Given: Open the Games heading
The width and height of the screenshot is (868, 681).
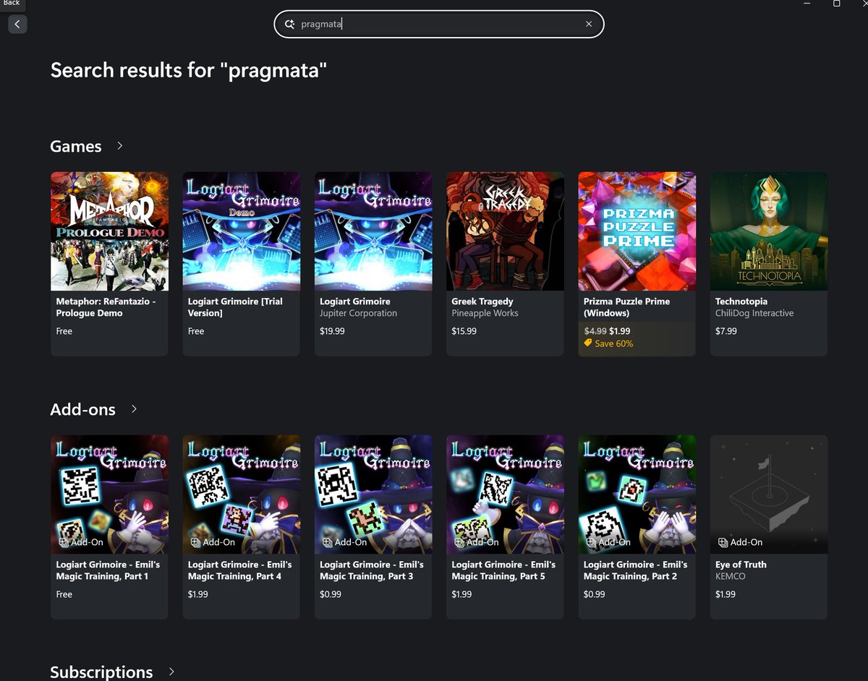Looking at the screenshot, I should pos(76,146).
